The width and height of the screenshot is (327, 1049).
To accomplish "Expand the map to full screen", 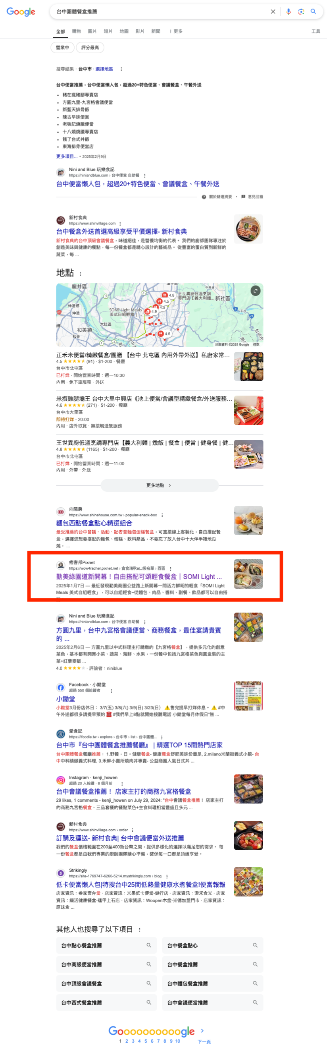I will [256, 290].
